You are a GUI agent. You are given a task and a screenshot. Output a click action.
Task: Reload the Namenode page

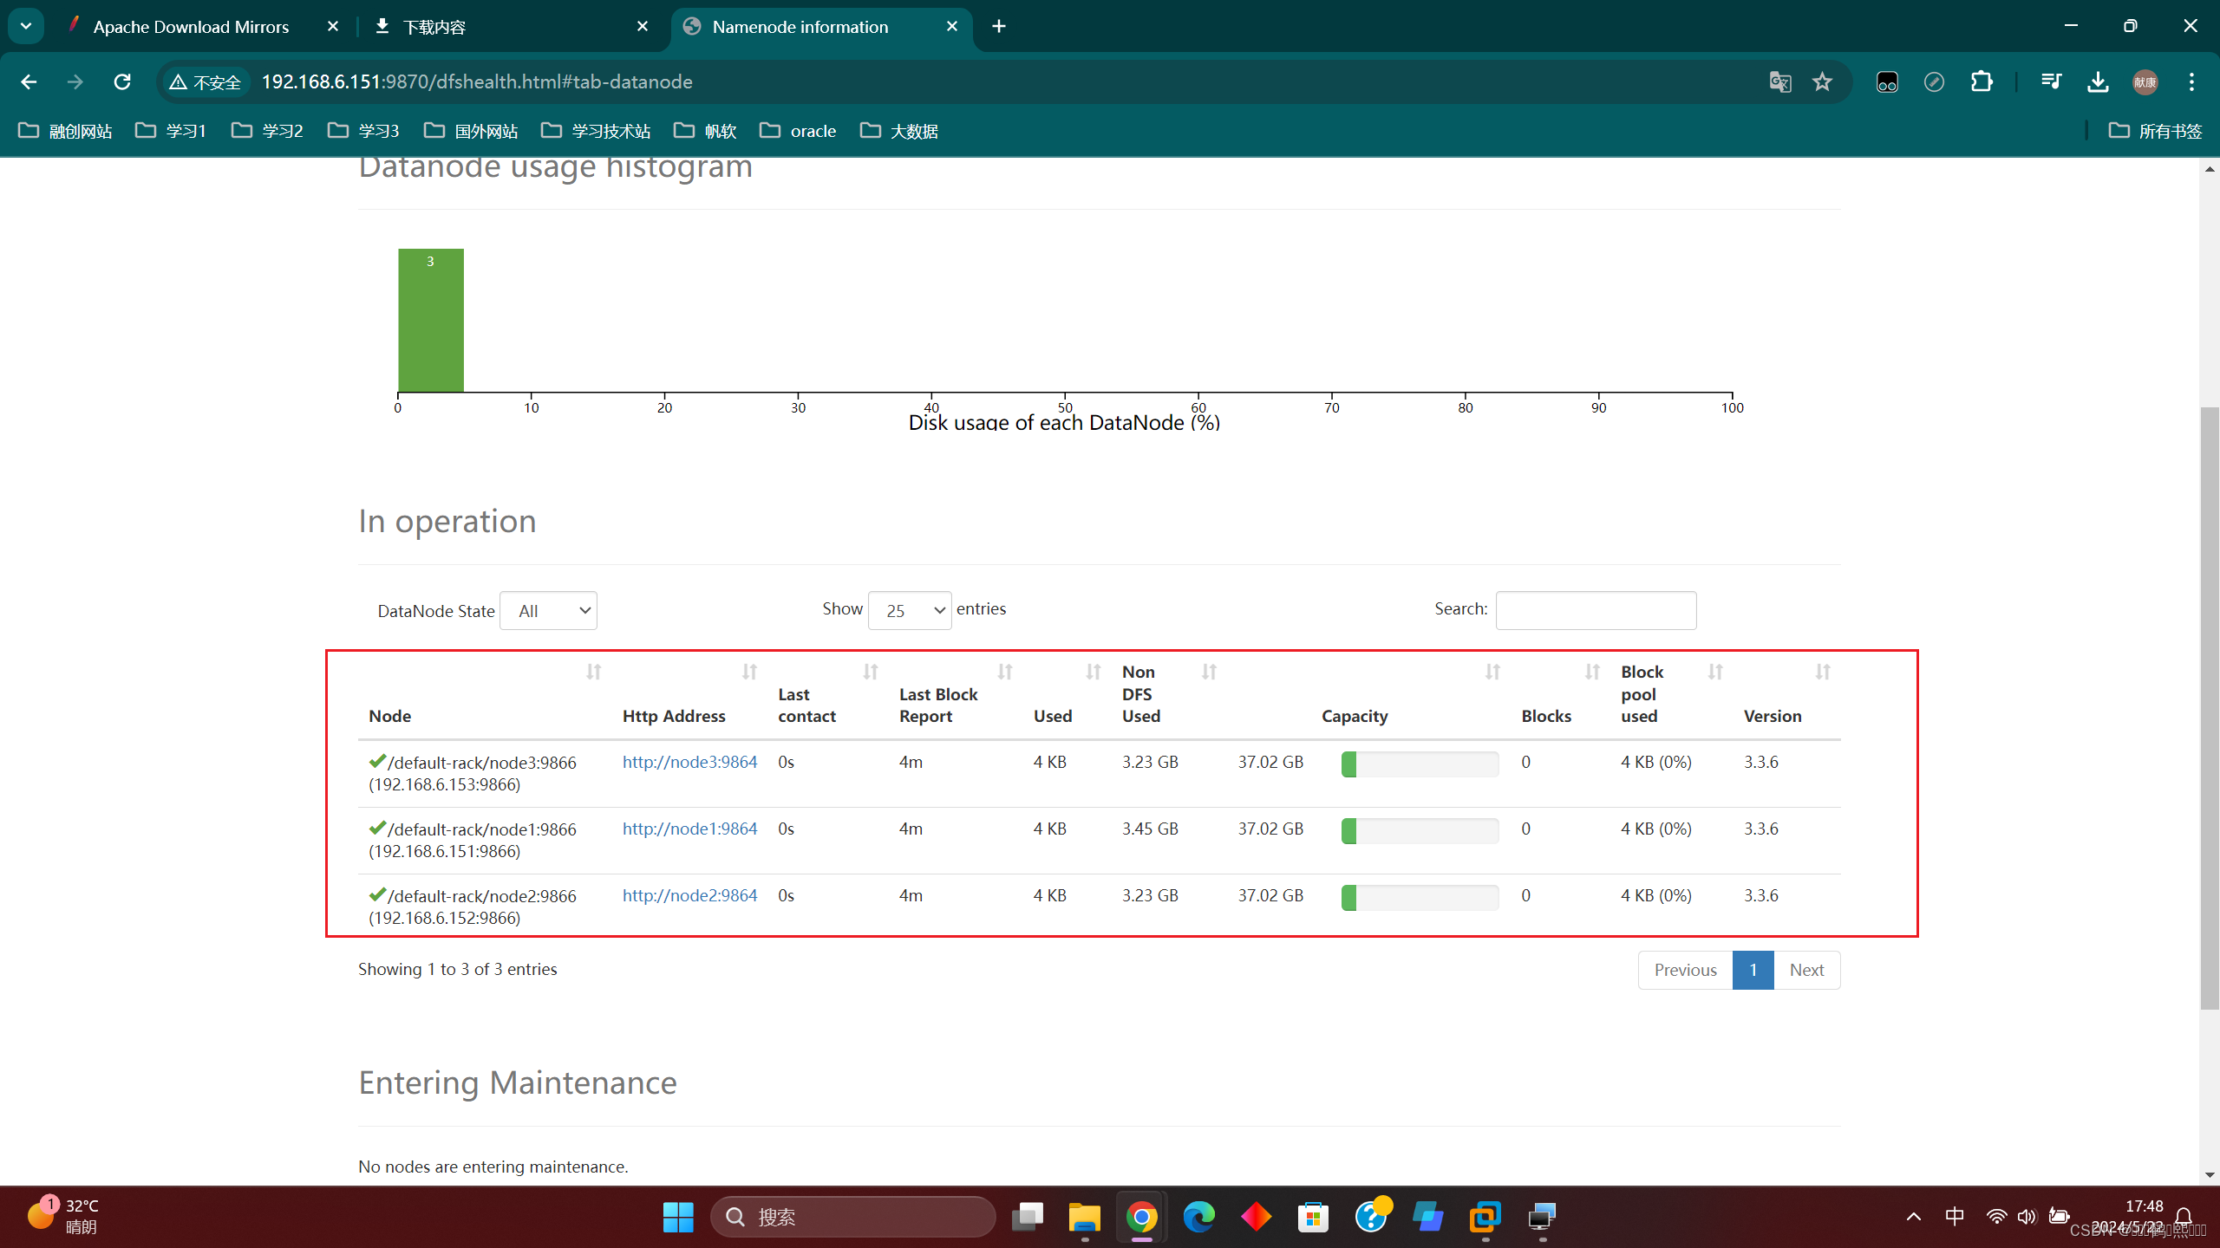(122, 81)
